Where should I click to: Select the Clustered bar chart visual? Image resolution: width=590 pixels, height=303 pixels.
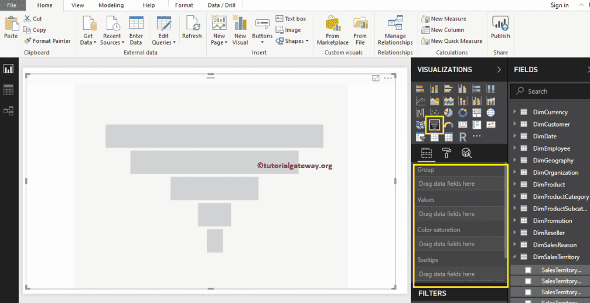tap(449, 89)
